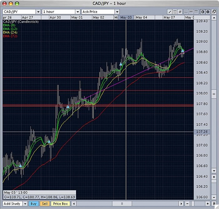Image resolution: width=219 pixels, height=209 pixels.
Task: Choose grid style with solid bottom line
Action: coord(186,12)
